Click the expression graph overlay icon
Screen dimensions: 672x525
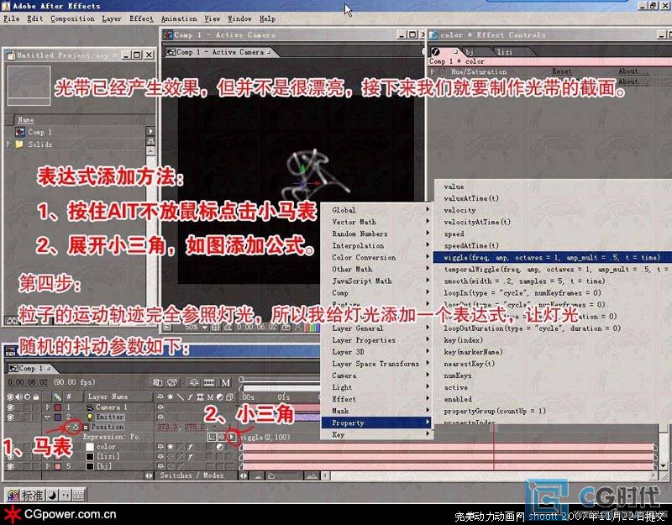[212, 437]
